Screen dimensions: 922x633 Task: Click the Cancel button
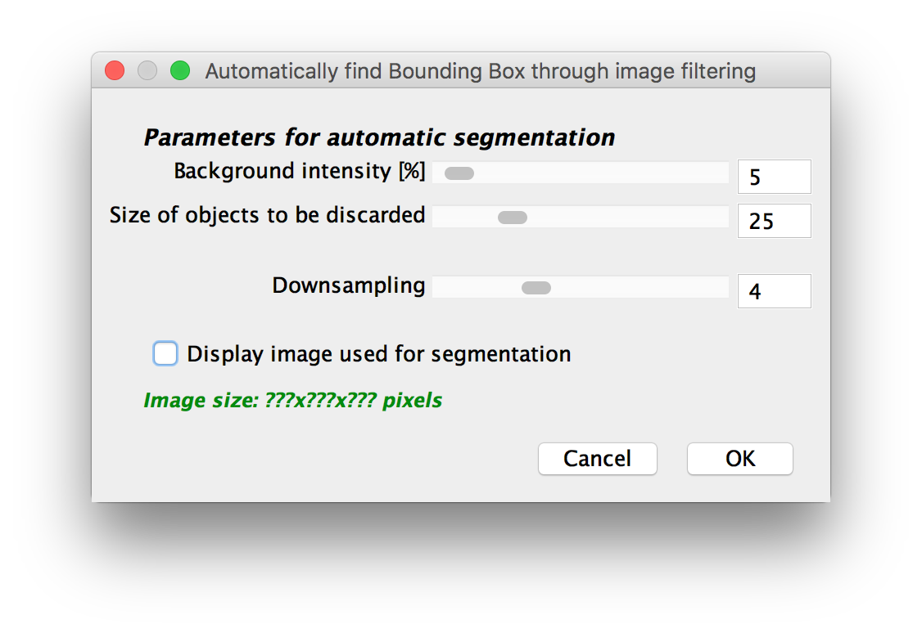pyautogui.click(x=598, y=459)
